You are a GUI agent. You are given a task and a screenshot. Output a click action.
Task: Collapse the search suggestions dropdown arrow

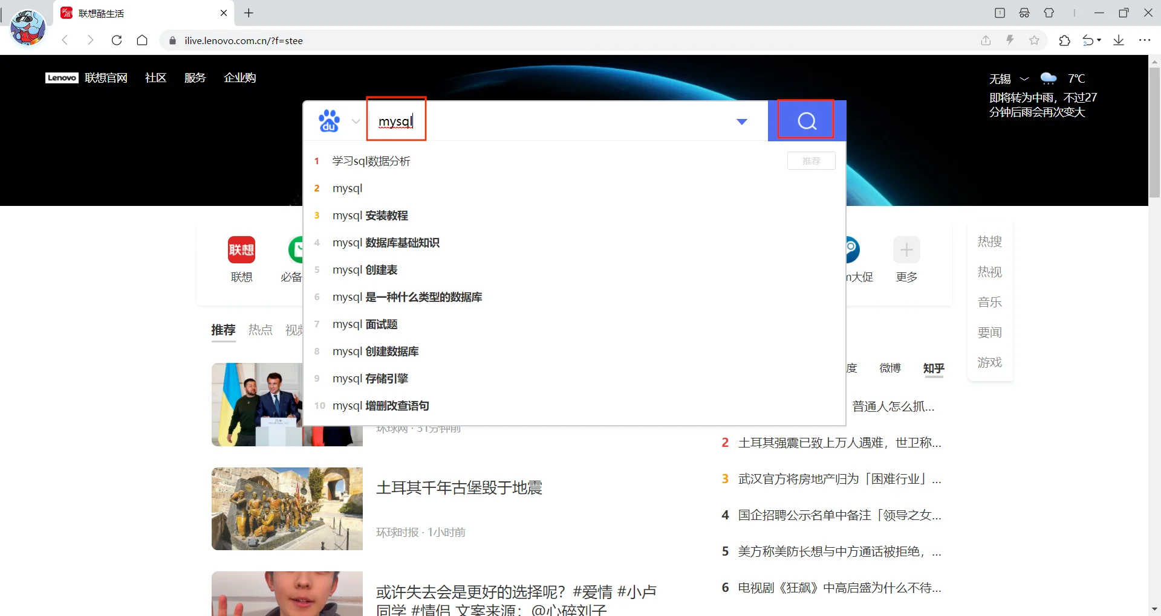point(742,121)
